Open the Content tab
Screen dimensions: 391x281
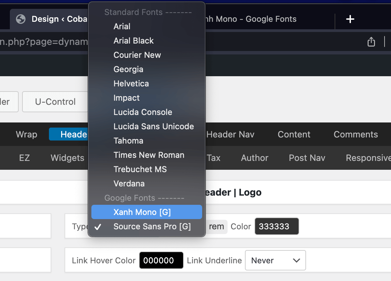(294, 134)
